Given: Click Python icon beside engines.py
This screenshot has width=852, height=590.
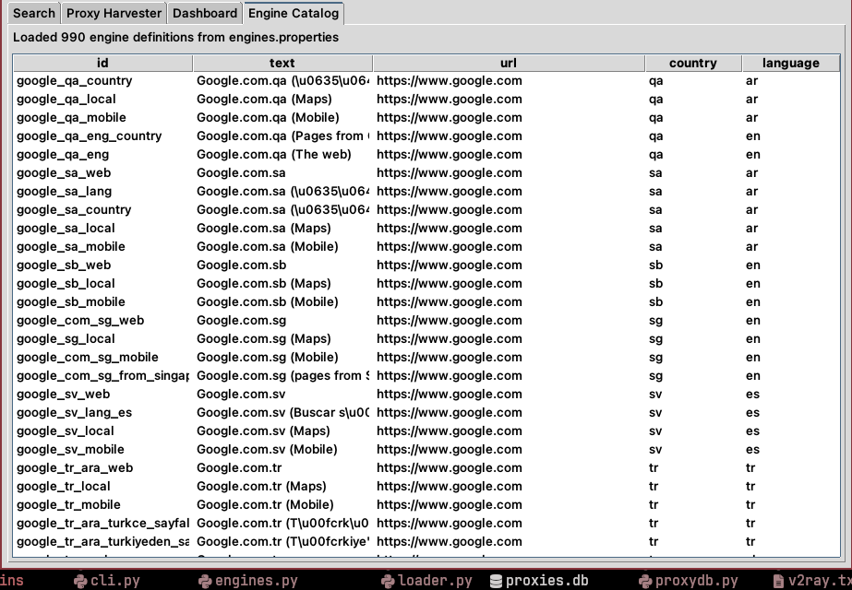Looking at the screenshot, I should tap(205, 581).
